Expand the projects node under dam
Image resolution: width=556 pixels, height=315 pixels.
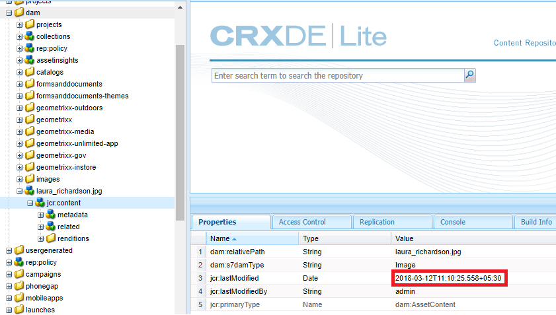pyautogui.click(x=19, y=25)
